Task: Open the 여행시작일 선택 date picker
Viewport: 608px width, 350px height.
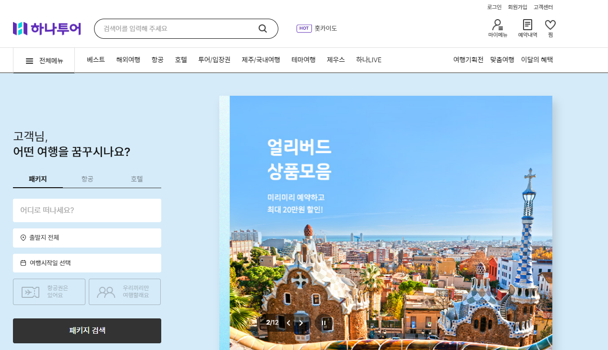Action: click(87, 263)
